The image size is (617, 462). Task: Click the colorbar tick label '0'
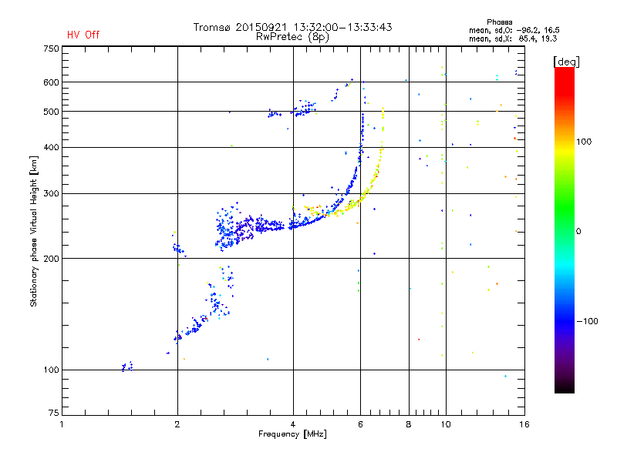(x=578, y=232)
